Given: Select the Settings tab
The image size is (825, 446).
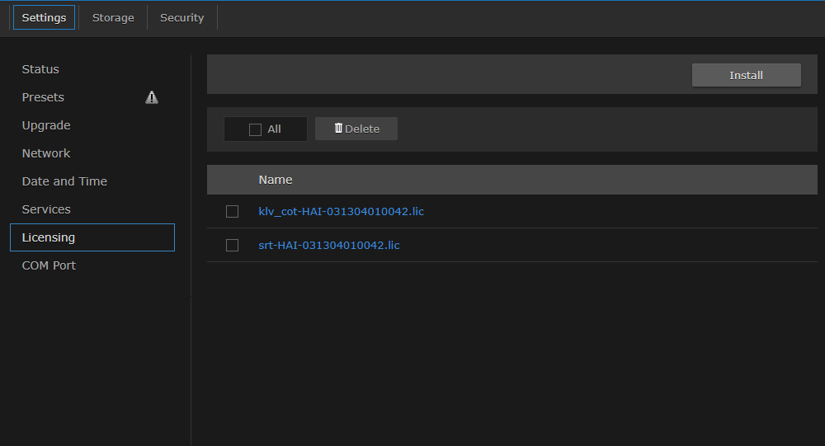Looking at the screenshot, I should [x=44, y=17].
